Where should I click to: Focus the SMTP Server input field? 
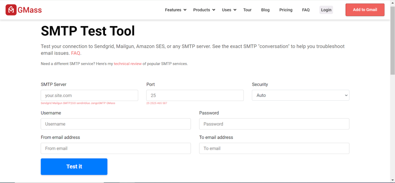coord(89,95)
